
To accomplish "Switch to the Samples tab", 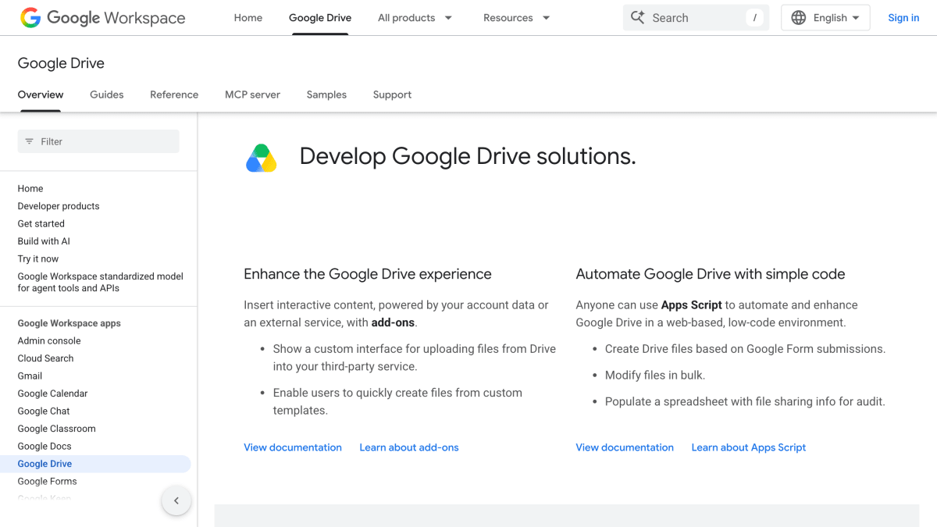I will click(x=326, y=94).
